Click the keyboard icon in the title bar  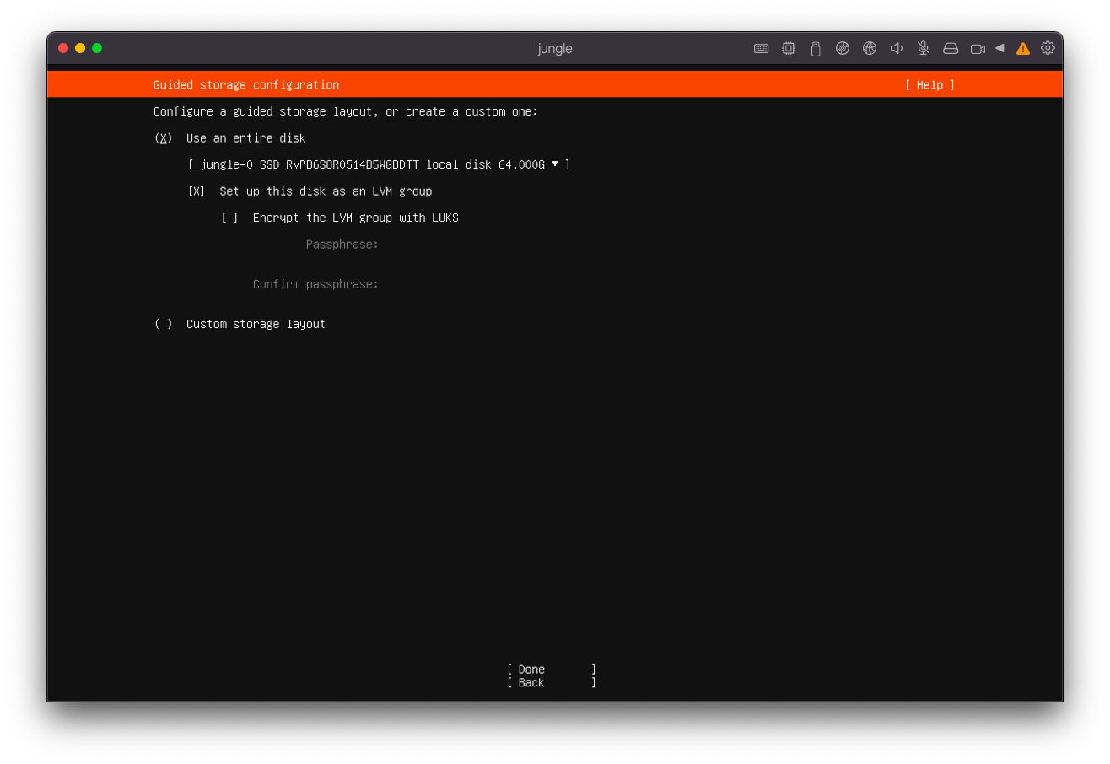coord(761,49)
